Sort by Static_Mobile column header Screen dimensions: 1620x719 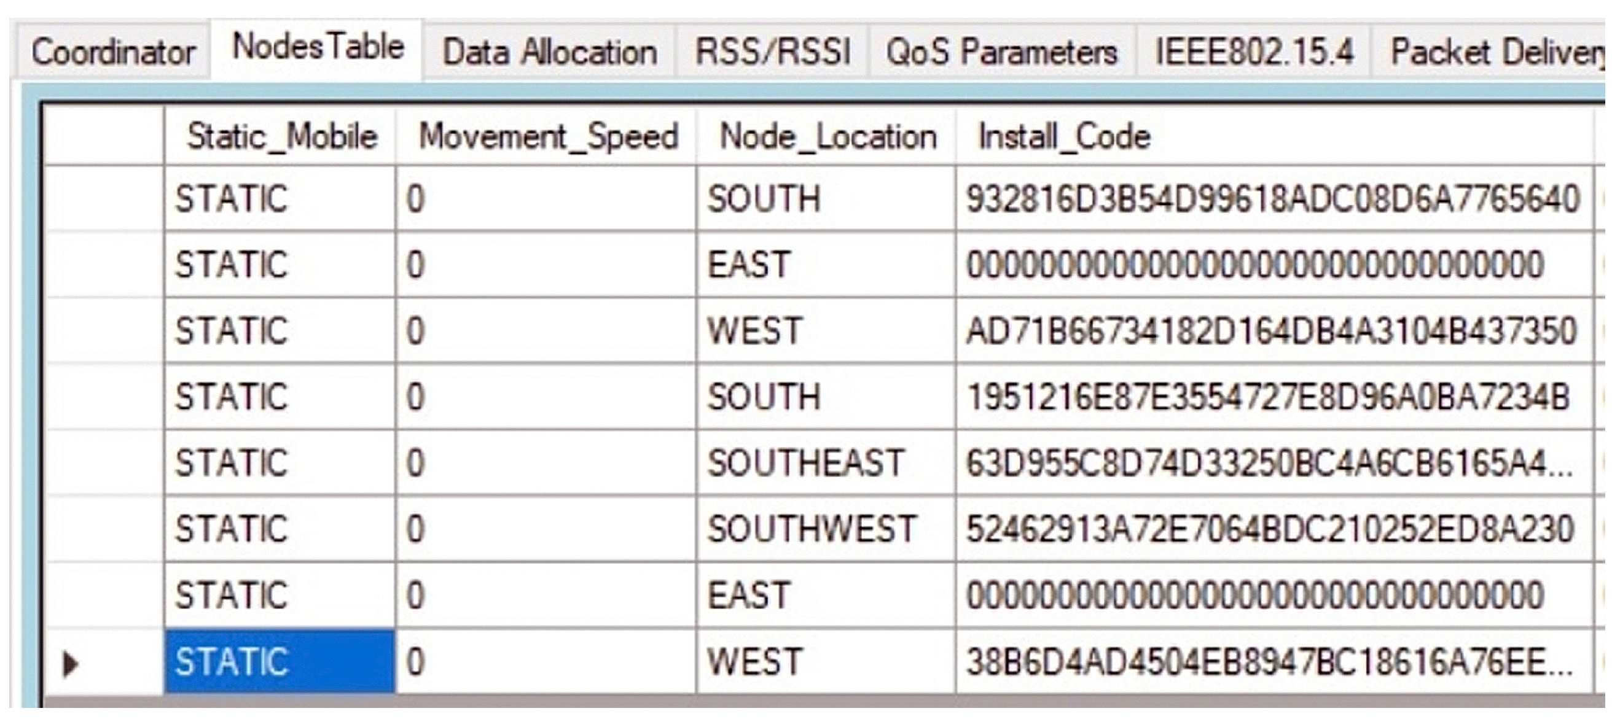281,136
